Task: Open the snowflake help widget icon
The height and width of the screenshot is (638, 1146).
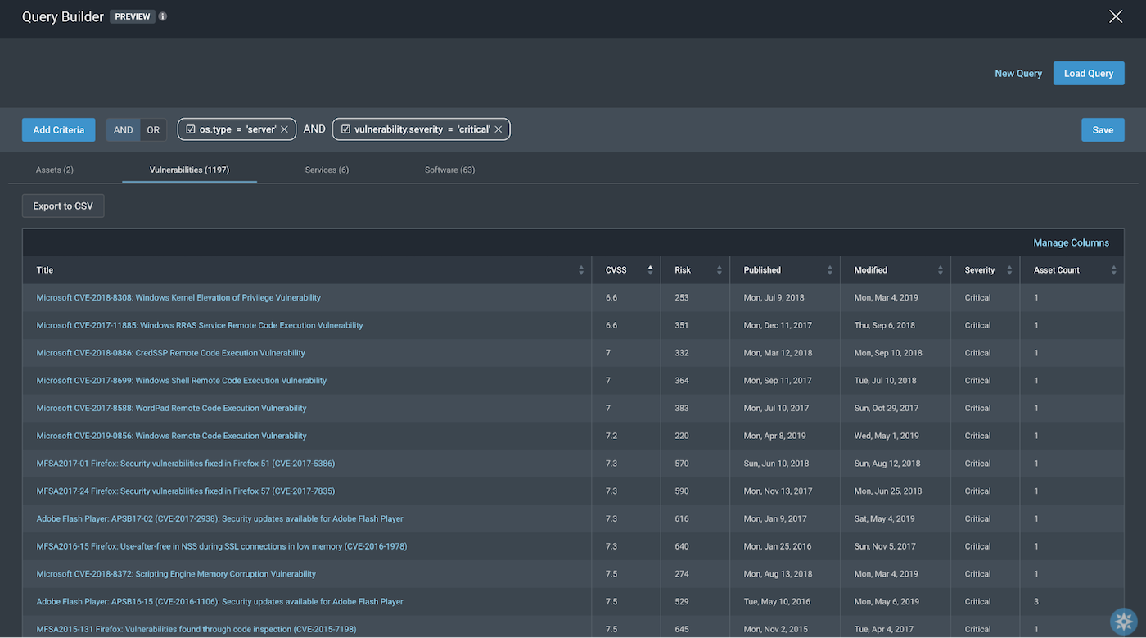Action: pos(1123,620)
